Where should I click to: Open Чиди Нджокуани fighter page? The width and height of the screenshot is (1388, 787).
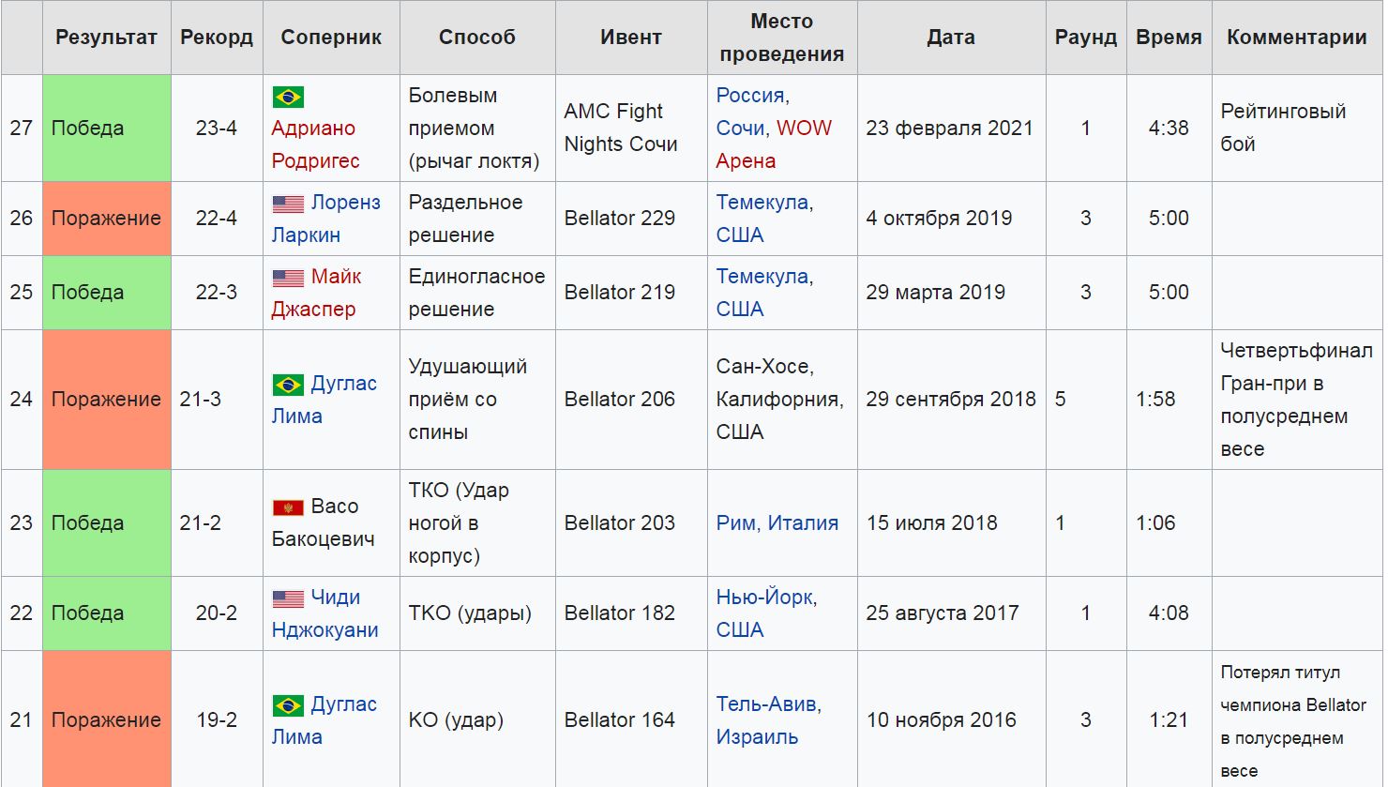tap(325, 613)
